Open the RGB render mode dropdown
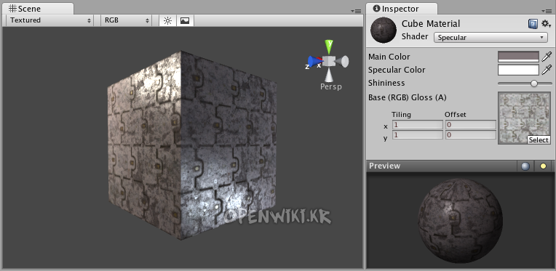 [x=127, y=20]
